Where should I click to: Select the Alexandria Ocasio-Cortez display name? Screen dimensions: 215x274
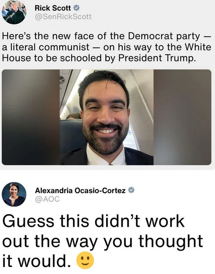click(80, 190)
